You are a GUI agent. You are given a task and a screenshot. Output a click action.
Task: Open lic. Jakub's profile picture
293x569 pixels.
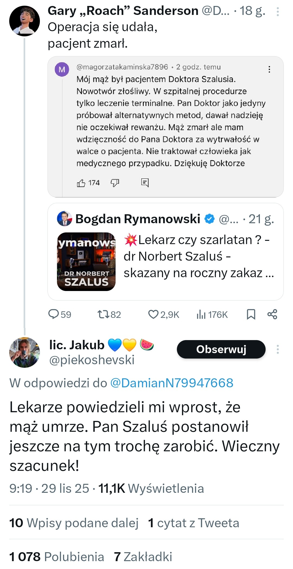pyautogui.click(x=24, y=352)
